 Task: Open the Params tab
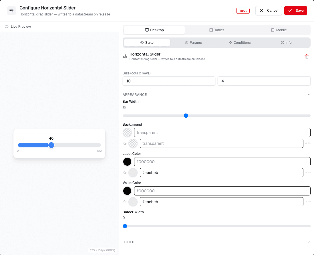[193, 42]
